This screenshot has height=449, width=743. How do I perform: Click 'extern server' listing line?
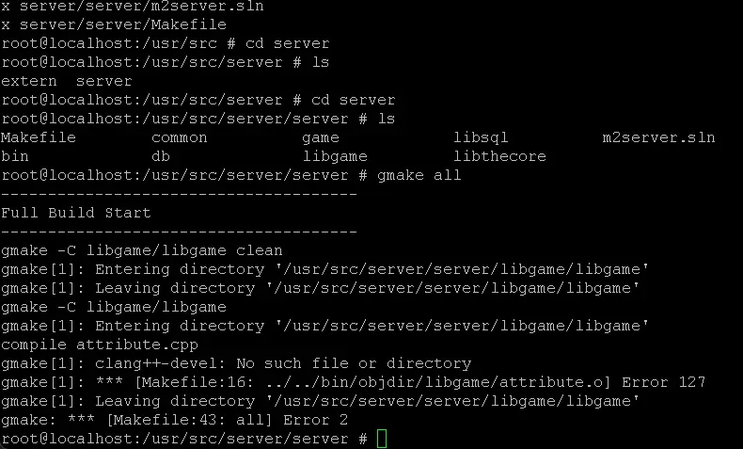coord(67,81)
